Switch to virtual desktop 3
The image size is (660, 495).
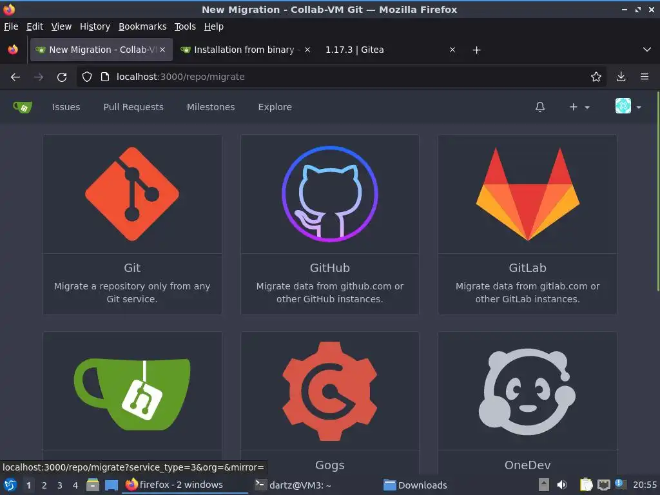pos(60,485)
